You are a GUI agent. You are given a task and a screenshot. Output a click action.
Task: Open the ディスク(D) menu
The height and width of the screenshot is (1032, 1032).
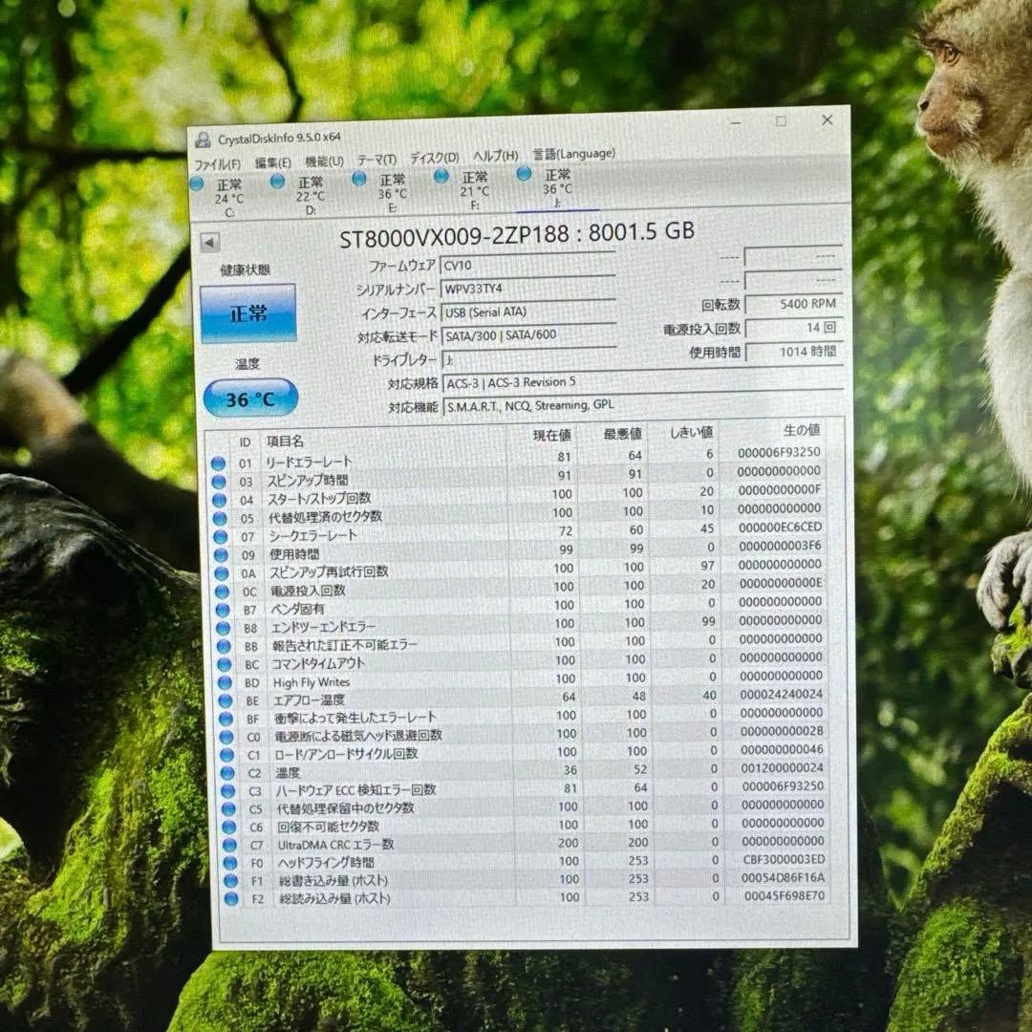pos(435,158)
